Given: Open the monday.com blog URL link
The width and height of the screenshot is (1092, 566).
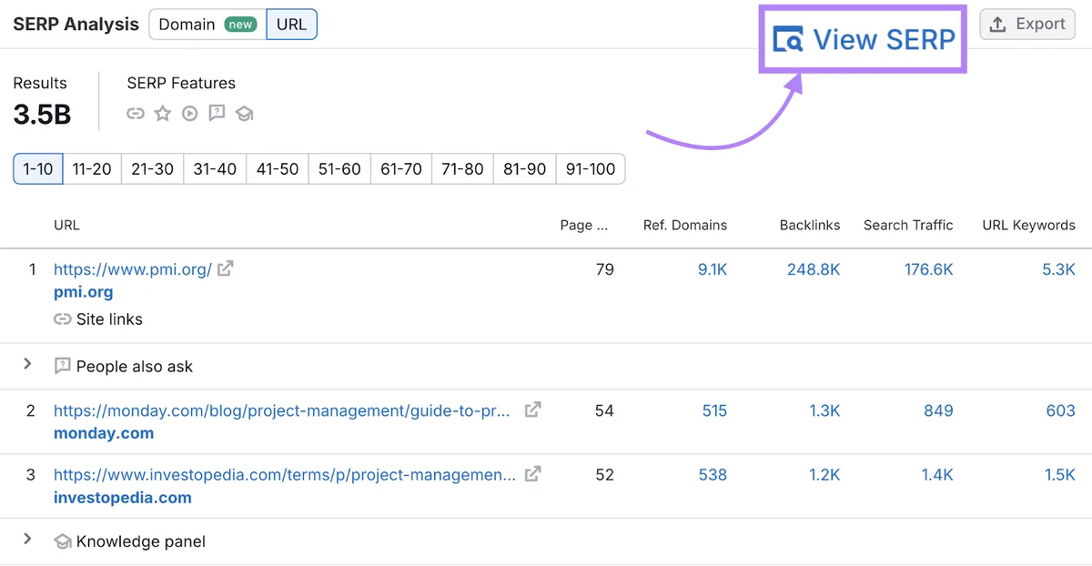Looking at the screenshot, I should [x=282, y=411].
